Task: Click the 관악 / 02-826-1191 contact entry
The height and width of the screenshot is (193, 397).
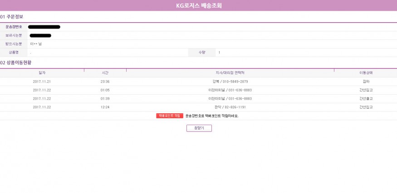Action: 230,107
